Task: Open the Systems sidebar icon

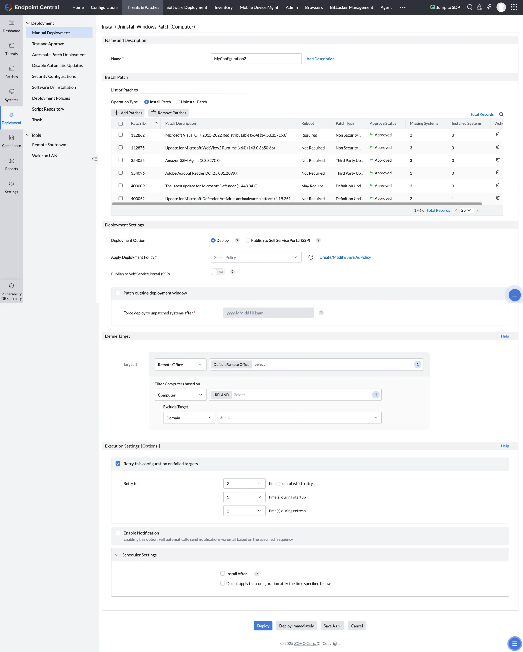Action: (x=11, y=92)
